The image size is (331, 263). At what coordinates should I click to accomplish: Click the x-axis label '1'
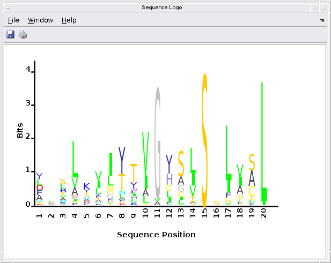(x=40, y=215)
